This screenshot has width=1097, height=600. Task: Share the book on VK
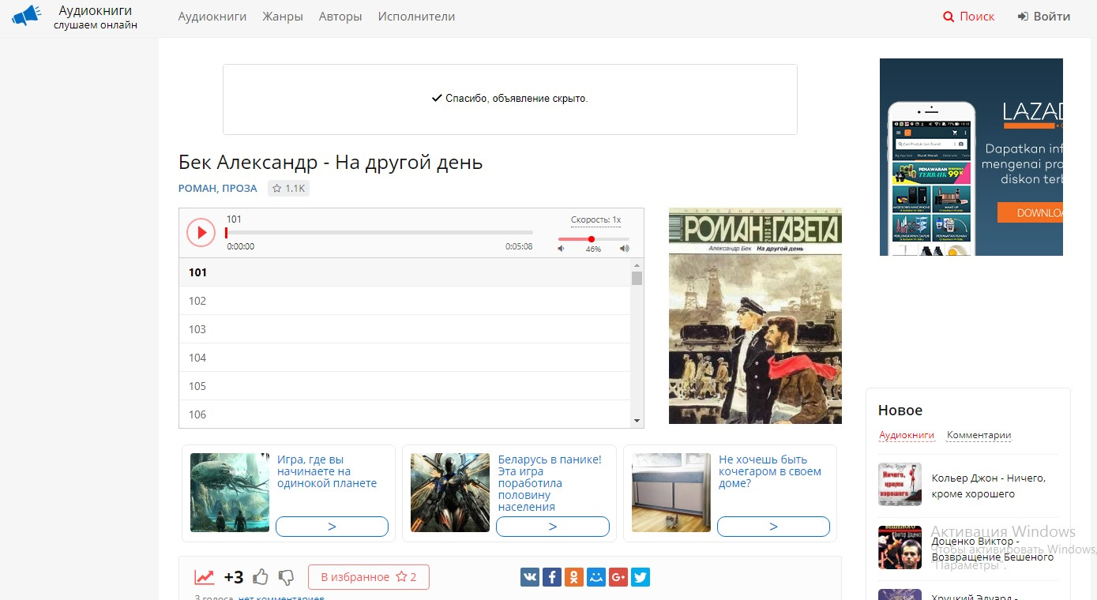pos(530,577)
